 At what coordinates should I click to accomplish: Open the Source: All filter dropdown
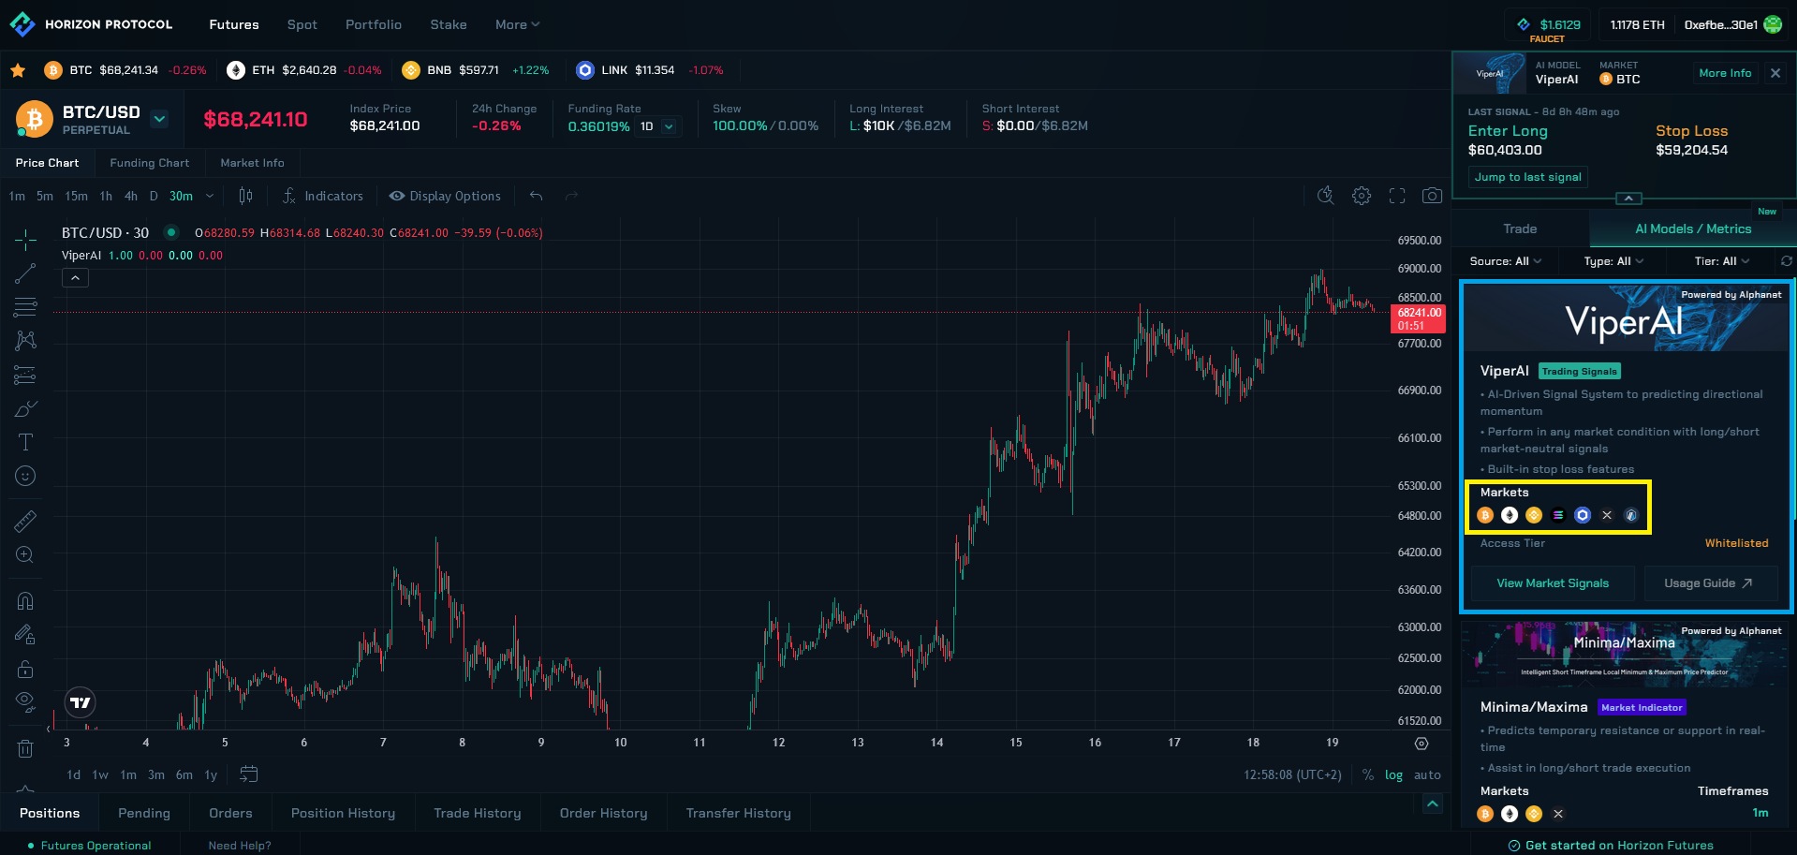pos(1505,261)
